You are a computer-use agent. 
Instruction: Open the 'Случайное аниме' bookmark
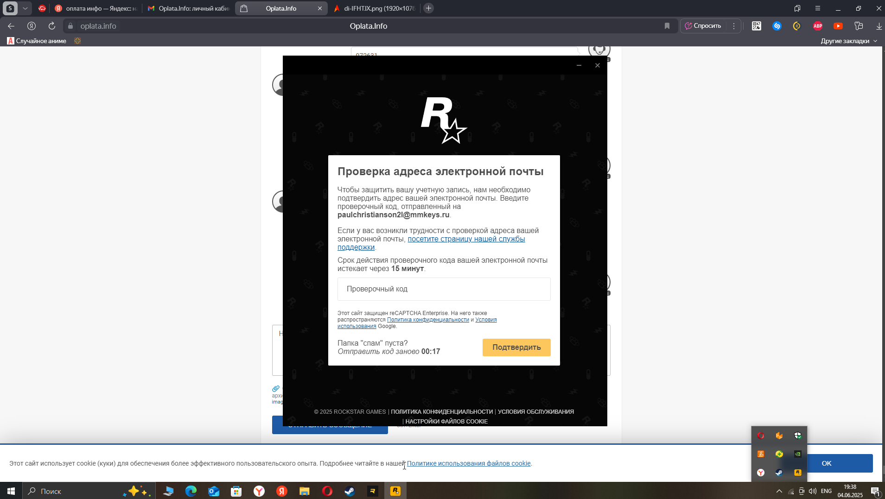[37, 41]
